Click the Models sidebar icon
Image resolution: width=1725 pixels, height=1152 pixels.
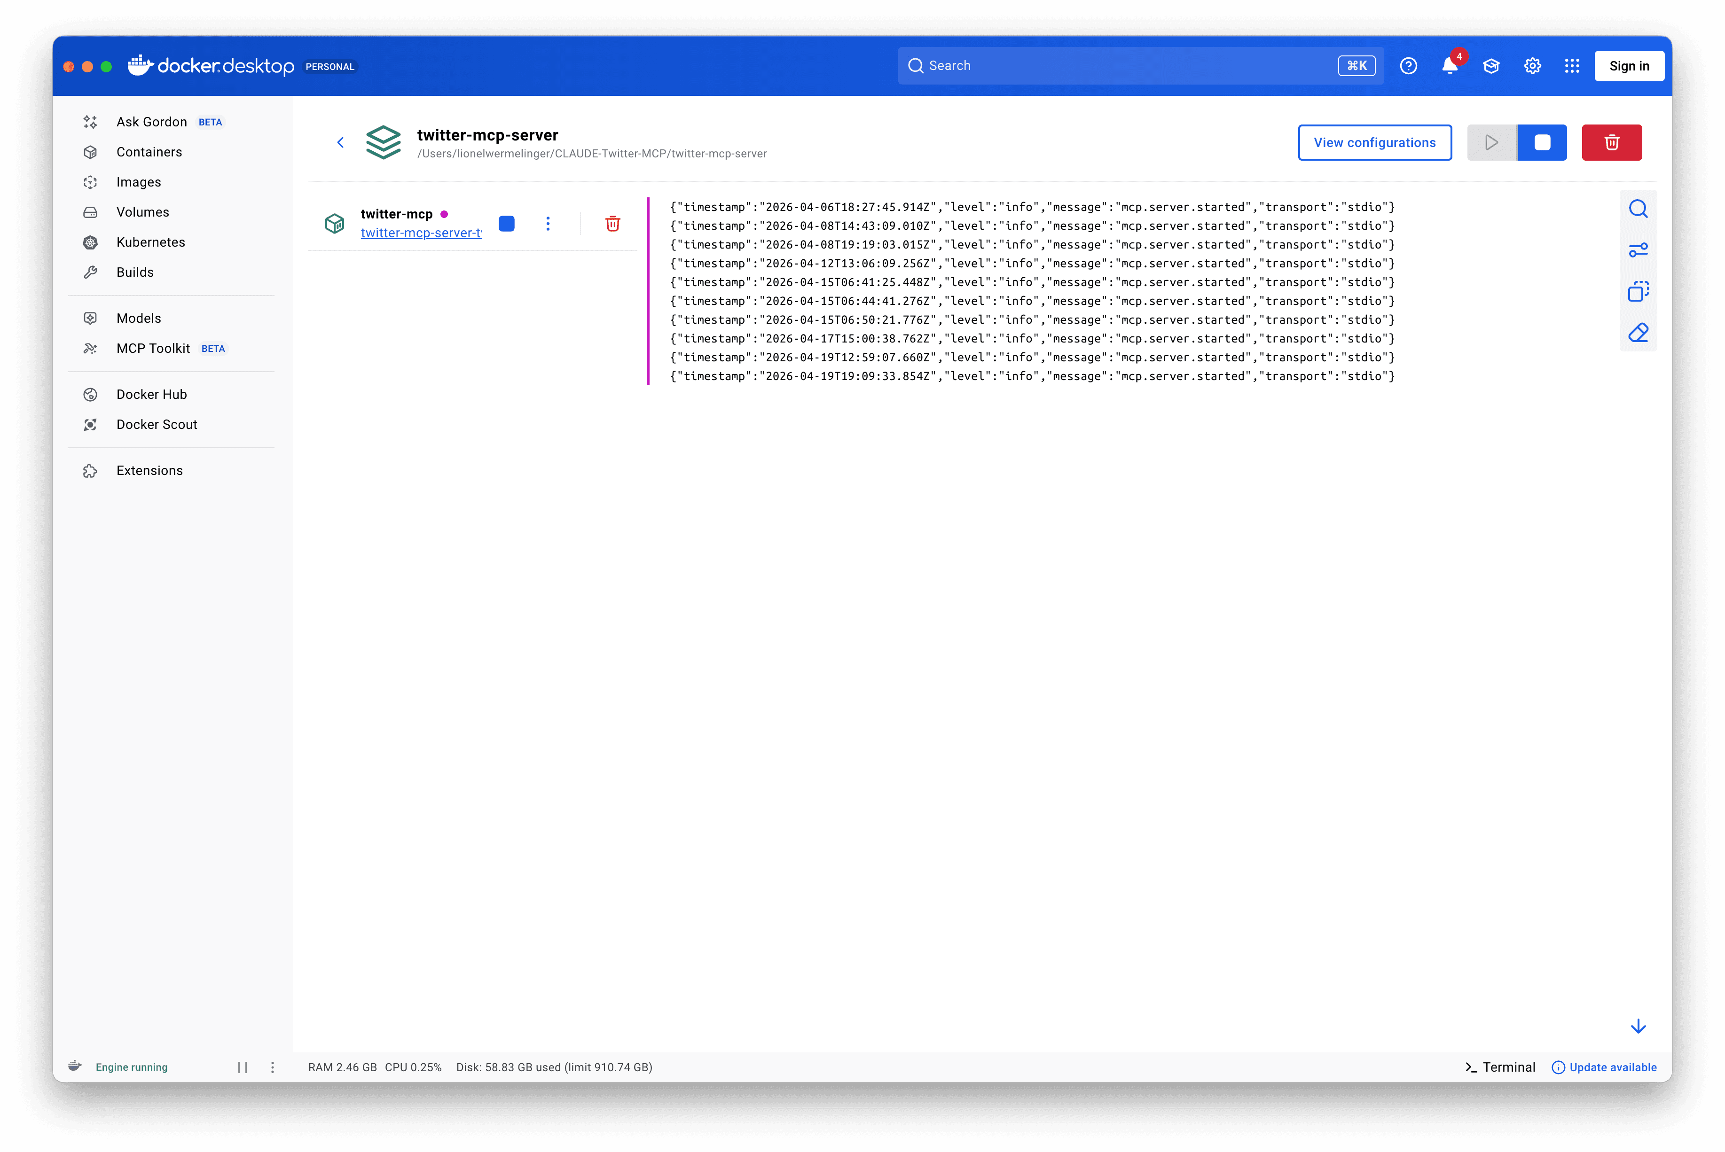(90, 318)
